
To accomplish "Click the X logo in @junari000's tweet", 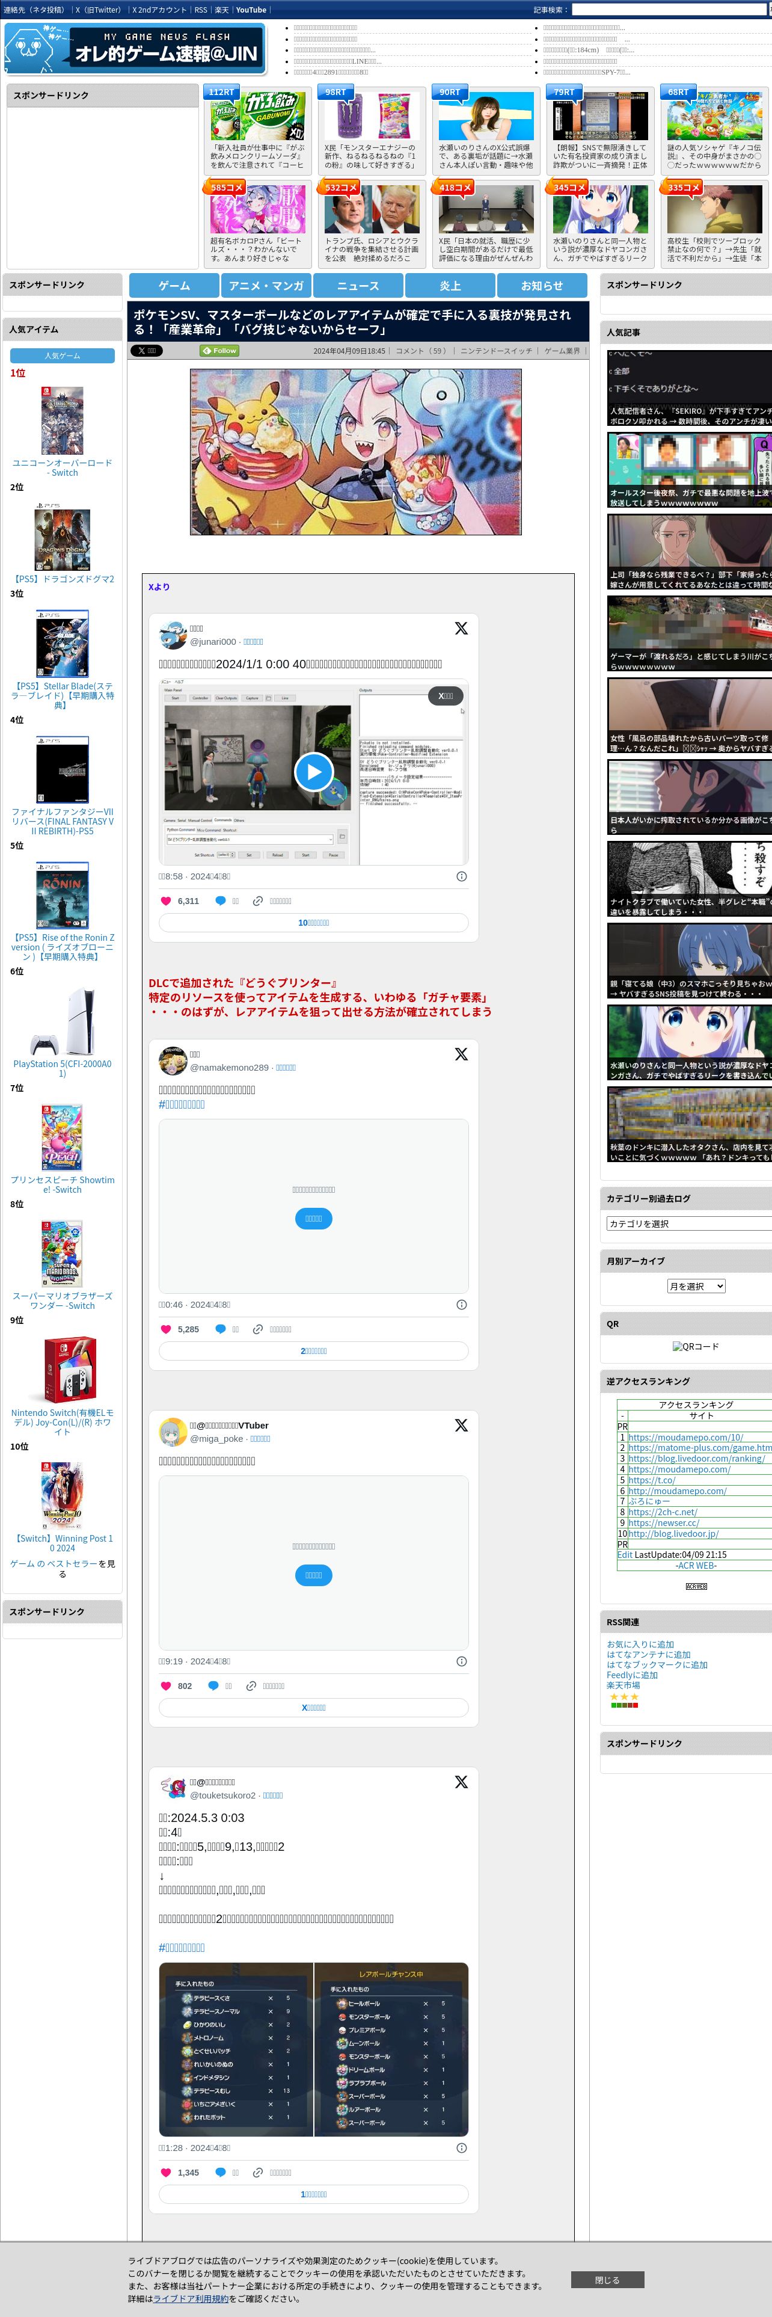I will pos(461,628).
